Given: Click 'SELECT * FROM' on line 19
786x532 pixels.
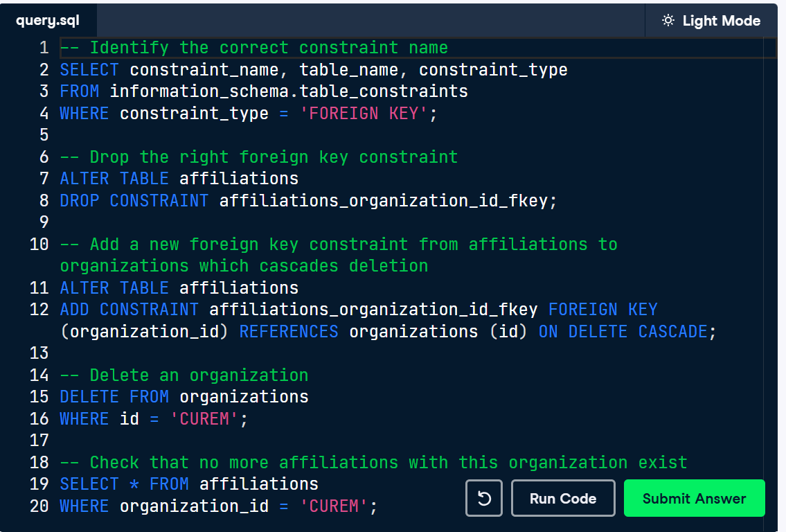Looking at the screenshot, I should click(125, 484).
